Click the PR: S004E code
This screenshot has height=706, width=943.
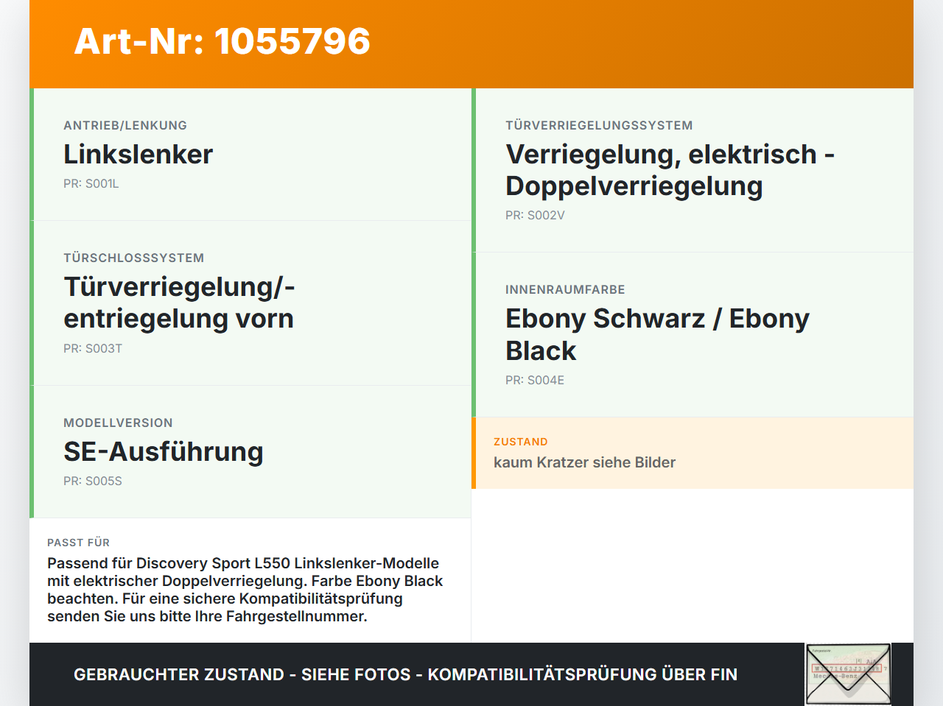coord(535,381)
